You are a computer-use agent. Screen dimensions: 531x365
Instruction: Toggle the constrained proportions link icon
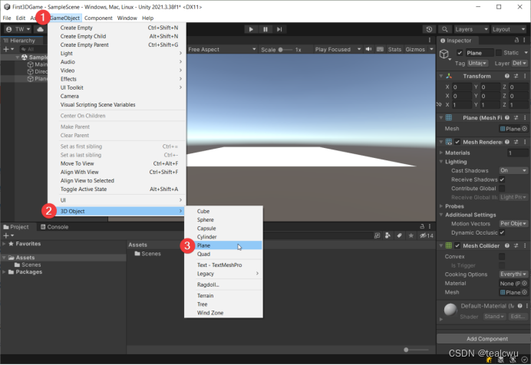440,104
